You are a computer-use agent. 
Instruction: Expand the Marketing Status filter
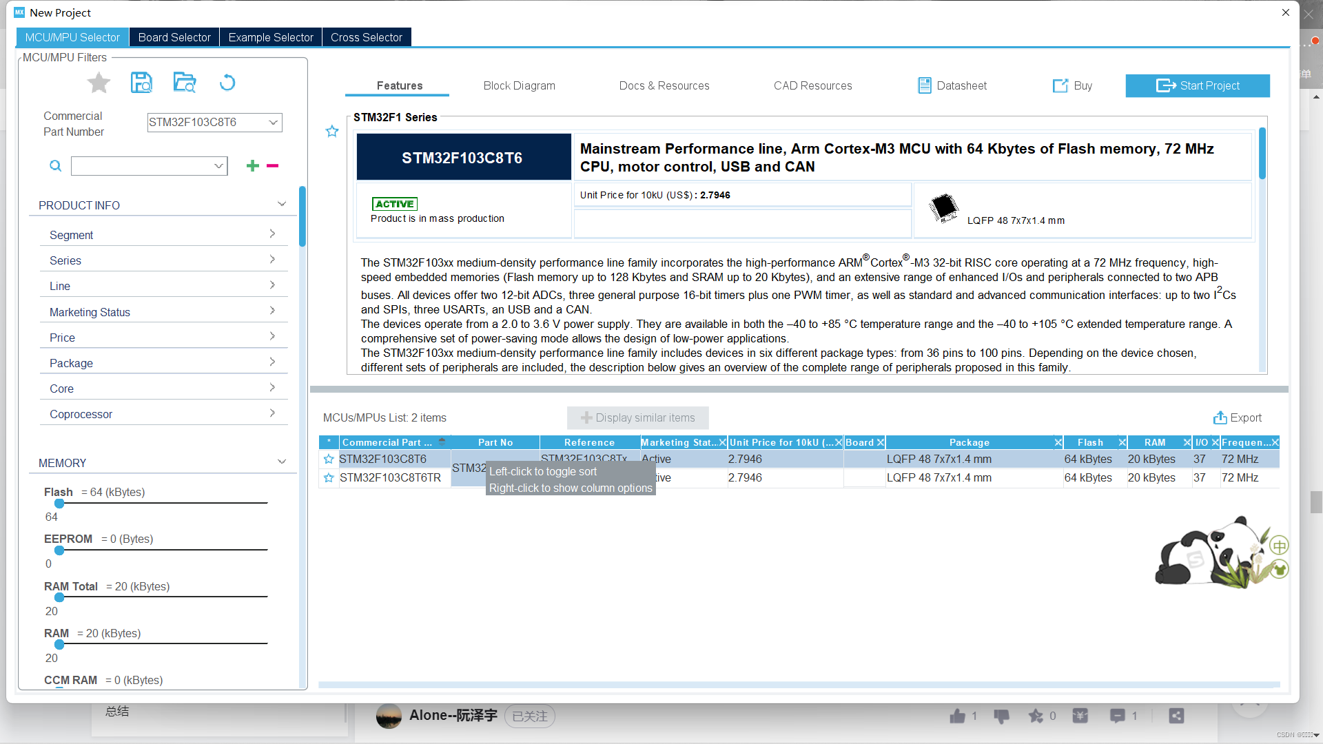pos(272,311)
